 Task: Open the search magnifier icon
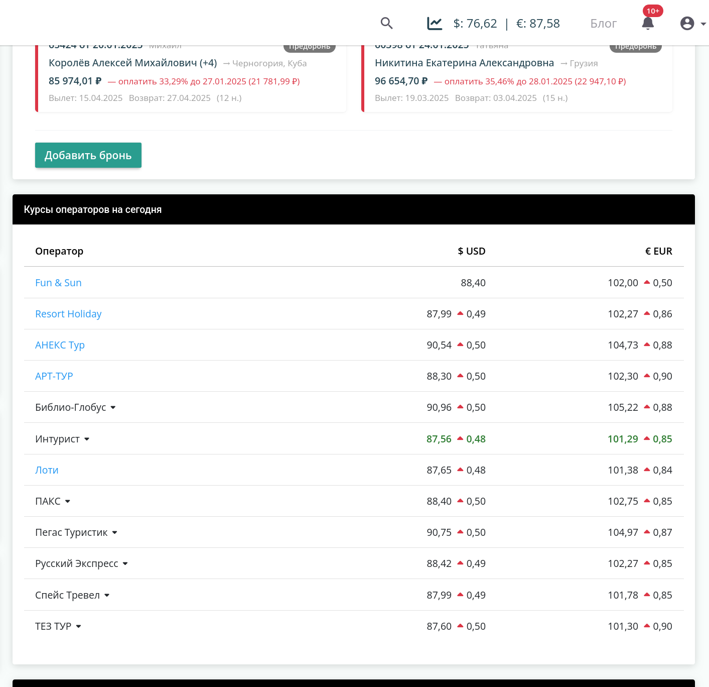[386, 23]
